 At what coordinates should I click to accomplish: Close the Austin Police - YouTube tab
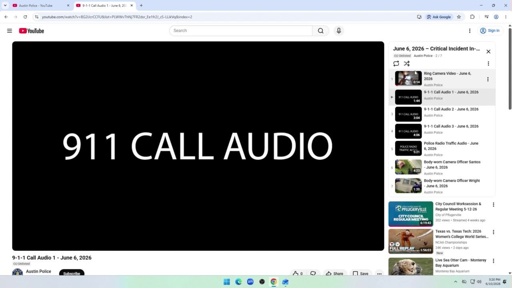point(68,6)
